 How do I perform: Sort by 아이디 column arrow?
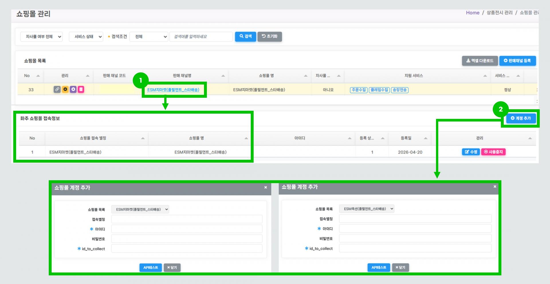pyautogui.click(x=349, y=138)
